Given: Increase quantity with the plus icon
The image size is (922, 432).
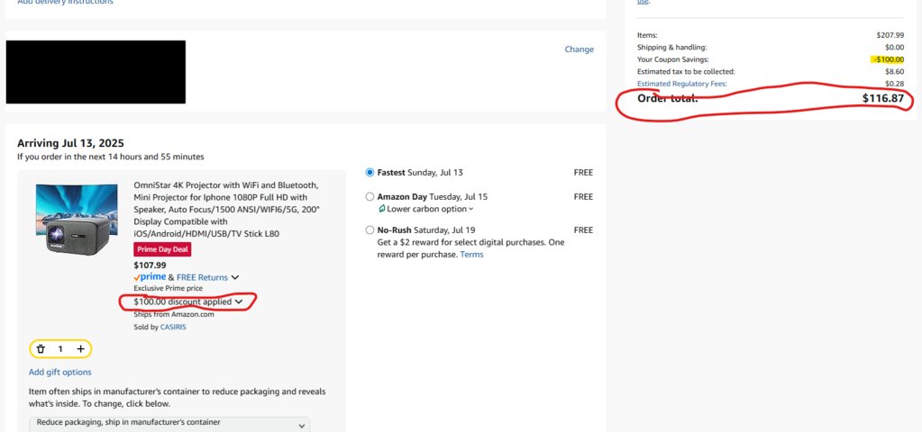Looking at the screenshot, I should point(80,349).
